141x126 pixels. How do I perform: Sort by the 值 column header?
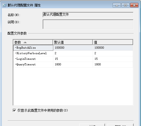tap(113, 42)
